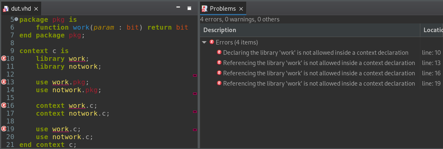This screenshot has height=149, width=443.
Task: Close the dut.vhd editor tab
Action: pyautogui.click(x=36, y=9)
